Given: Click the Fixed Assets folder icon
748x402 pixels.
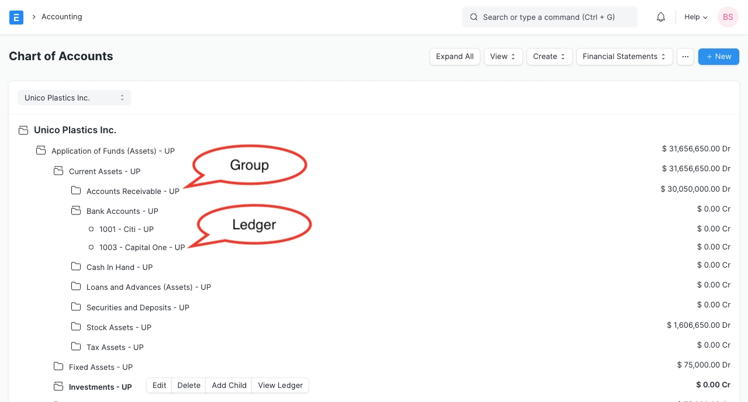Looking at the screenshot, I should 58,367.
